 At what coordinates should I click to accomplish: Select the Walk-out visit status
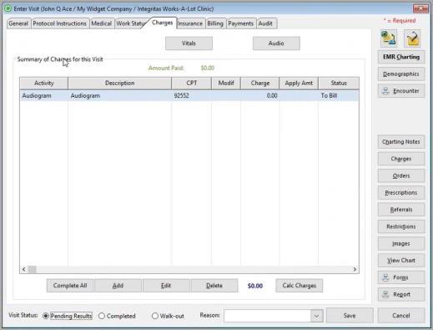point(155,316)
